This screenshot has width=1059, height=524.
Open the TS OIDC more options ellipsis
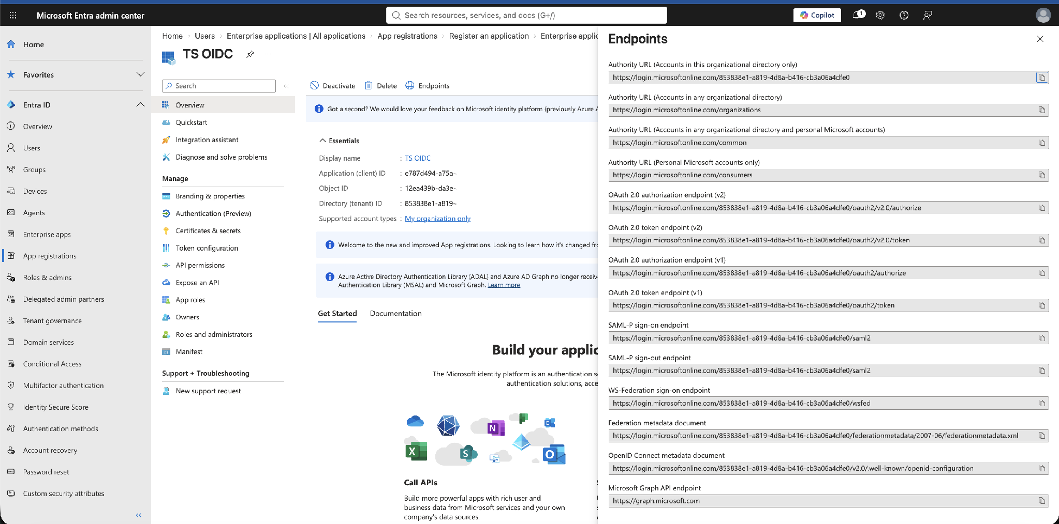268,54
